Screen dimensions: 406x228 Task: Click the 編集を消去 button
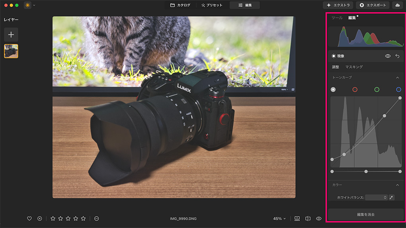366,214
